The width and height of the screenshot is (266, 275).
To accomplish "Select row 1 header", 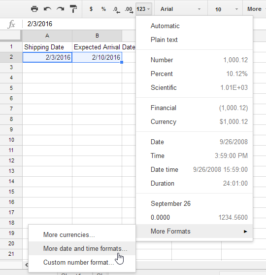I will tap(11, 47).
